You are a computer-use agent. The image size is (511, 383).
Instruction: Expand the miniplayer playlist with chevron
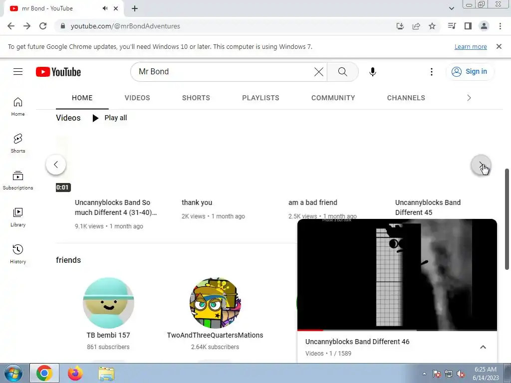tap(483, 347)
